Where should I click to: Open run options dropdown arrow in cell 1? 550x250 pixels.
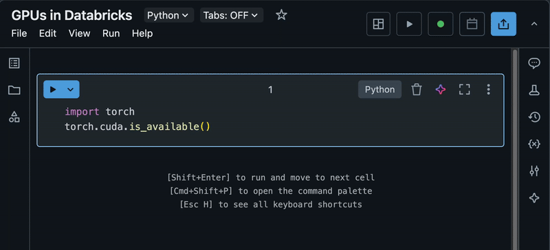(x=71, y=89)
